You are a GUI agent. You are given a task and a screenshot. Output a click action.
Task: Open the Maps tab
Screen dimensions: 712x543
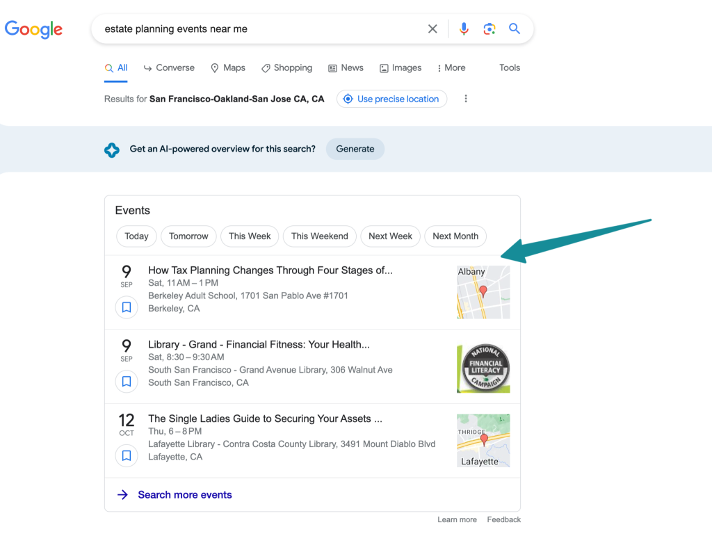(228, 68)
